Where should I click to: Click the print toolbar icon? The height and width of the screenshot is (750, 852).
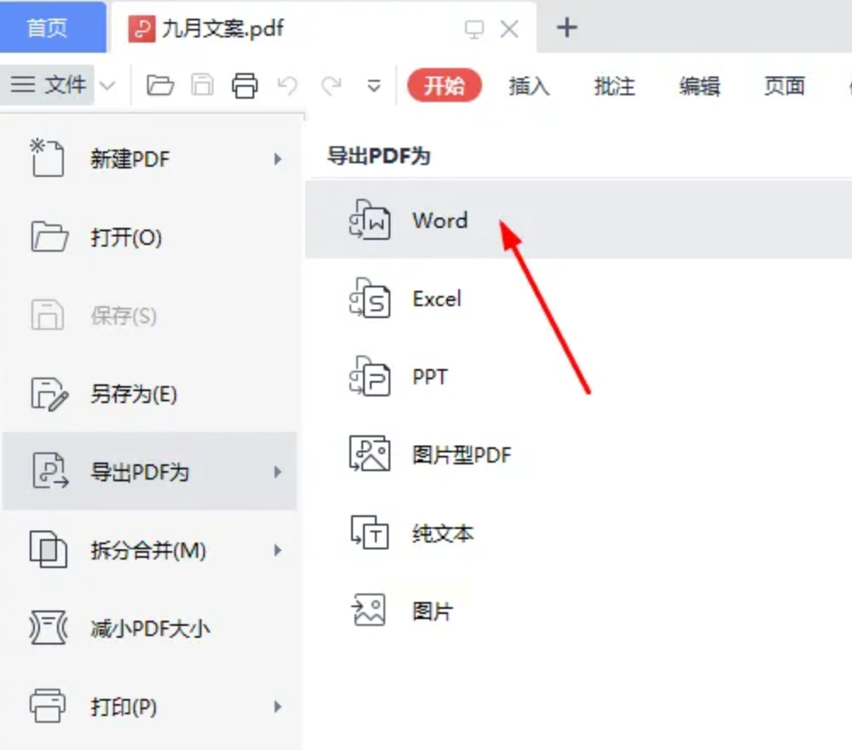tap(245, 85)
